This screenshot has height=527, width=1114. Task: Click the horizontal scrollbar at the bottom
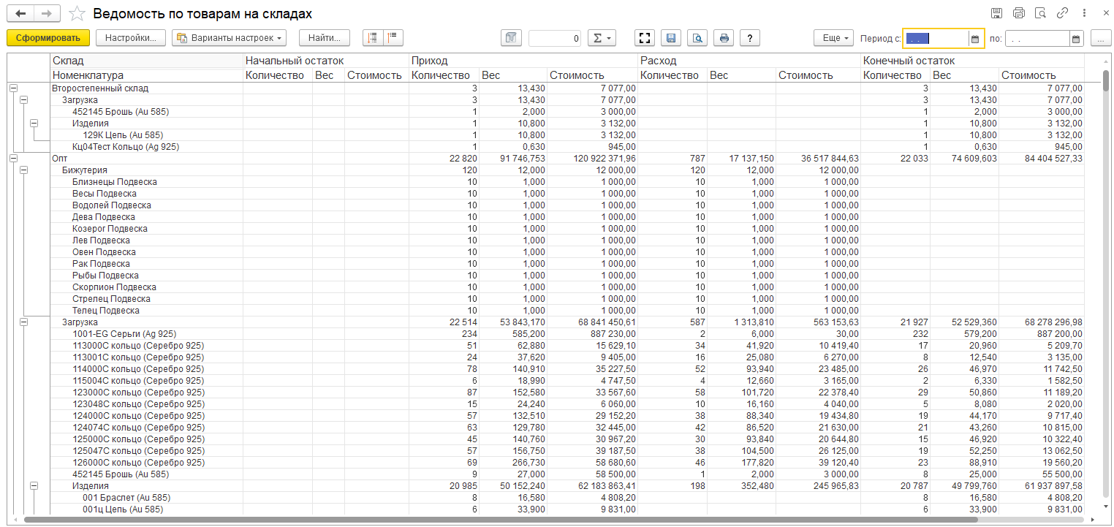(x=500, y=520)
